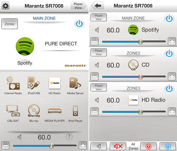This screenshot has height=151, width=177.
Task: Click the ZONE3 volume slider
Action: pos(134,112)
